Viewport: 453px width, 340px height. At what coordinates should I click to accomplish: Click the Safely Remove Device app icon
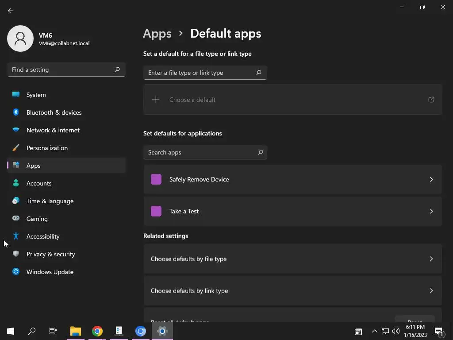(156, 179)
